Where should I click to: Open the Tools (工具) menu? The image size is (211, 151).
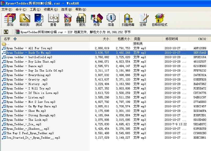pyautogui.click(x=35, y=9)
